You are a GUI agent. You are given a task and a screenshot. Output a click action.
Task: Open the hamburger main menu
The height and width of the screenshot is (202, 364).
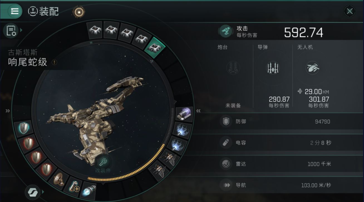(x=14, y=11)
